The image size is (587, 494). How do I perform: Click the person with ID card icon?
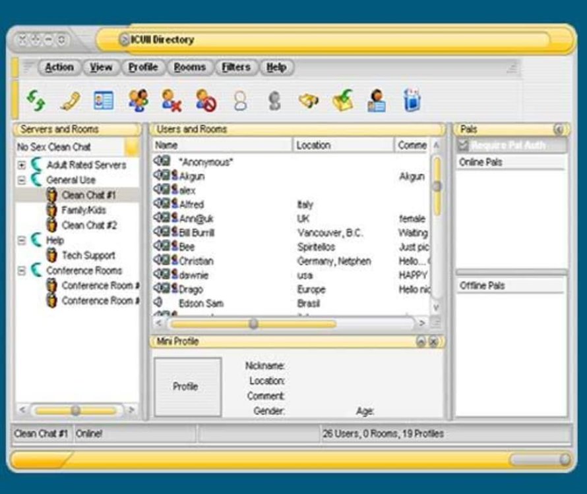pos(377,100)
